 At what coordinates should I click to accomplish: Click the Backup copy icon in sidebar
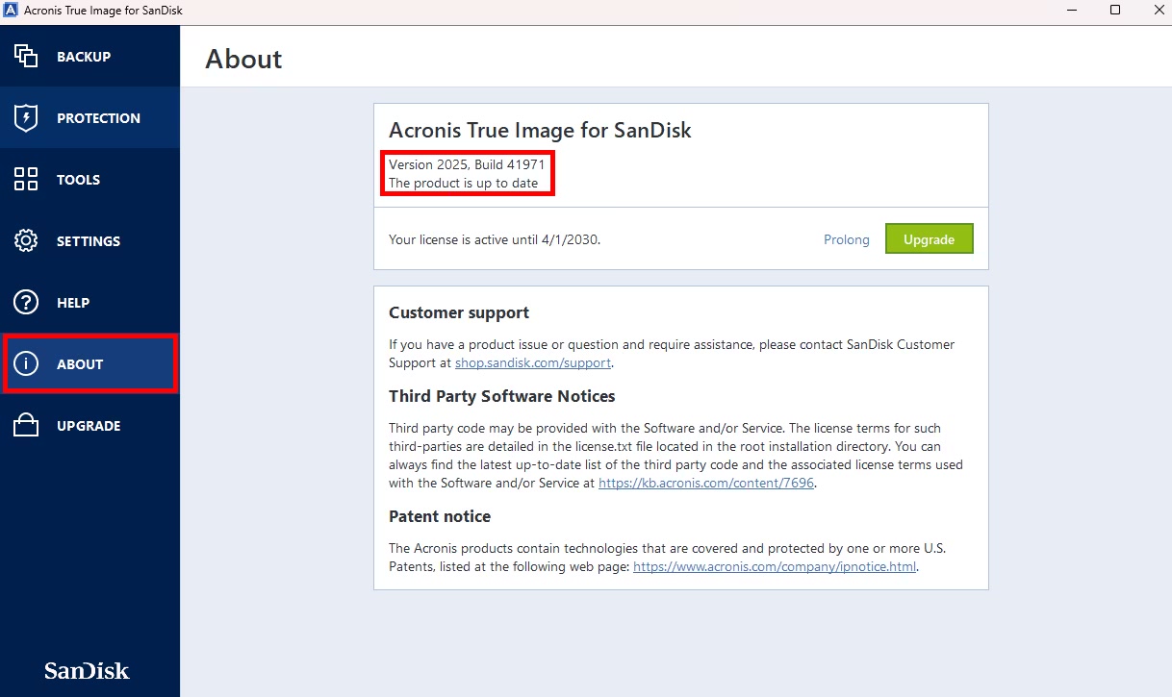click(26, 57)
